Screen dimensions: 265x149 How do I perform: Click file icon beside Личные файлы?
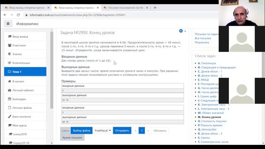point(10,108)
